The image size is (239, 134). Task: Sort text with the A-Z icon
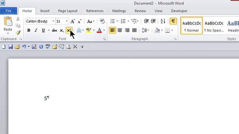[x=163, y=21]
